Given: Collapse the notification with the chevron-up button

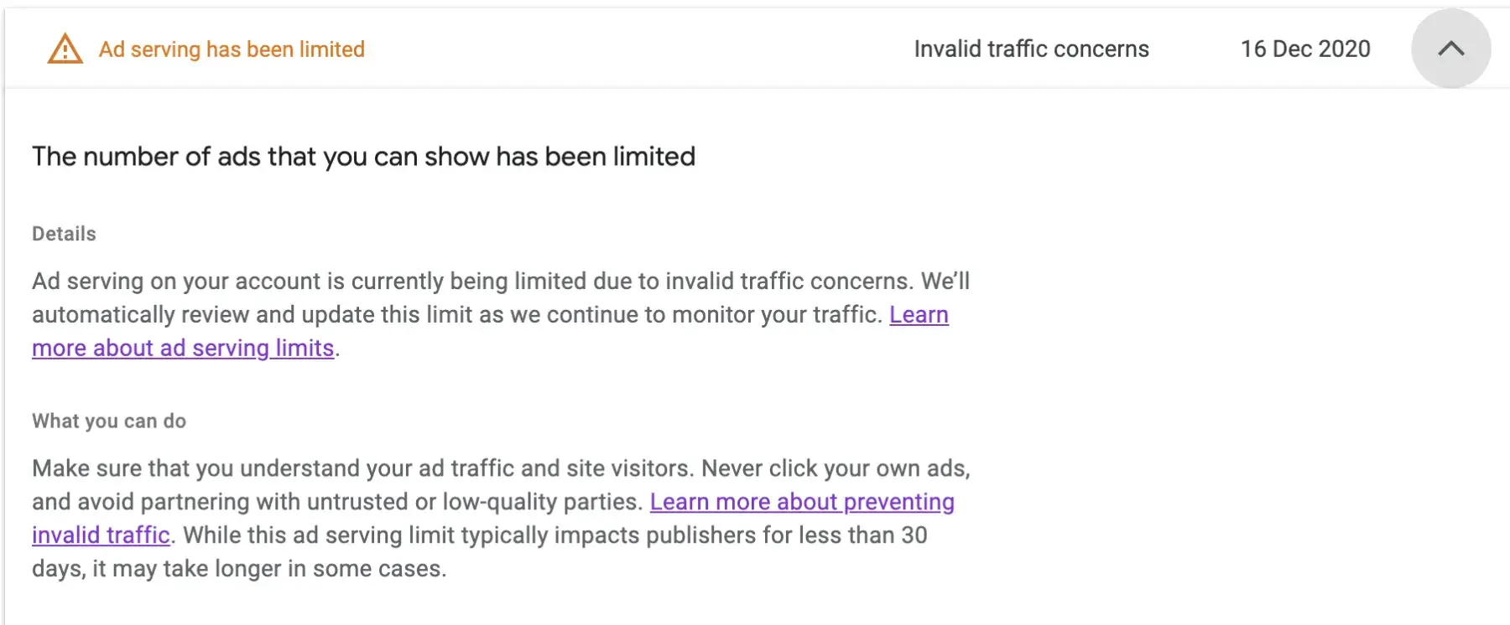Looking at the screenshot, I should tap(1450, 49).
